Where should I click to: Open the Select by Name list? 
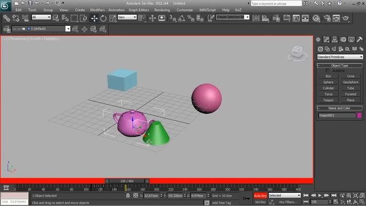click(x=65, y=18)
